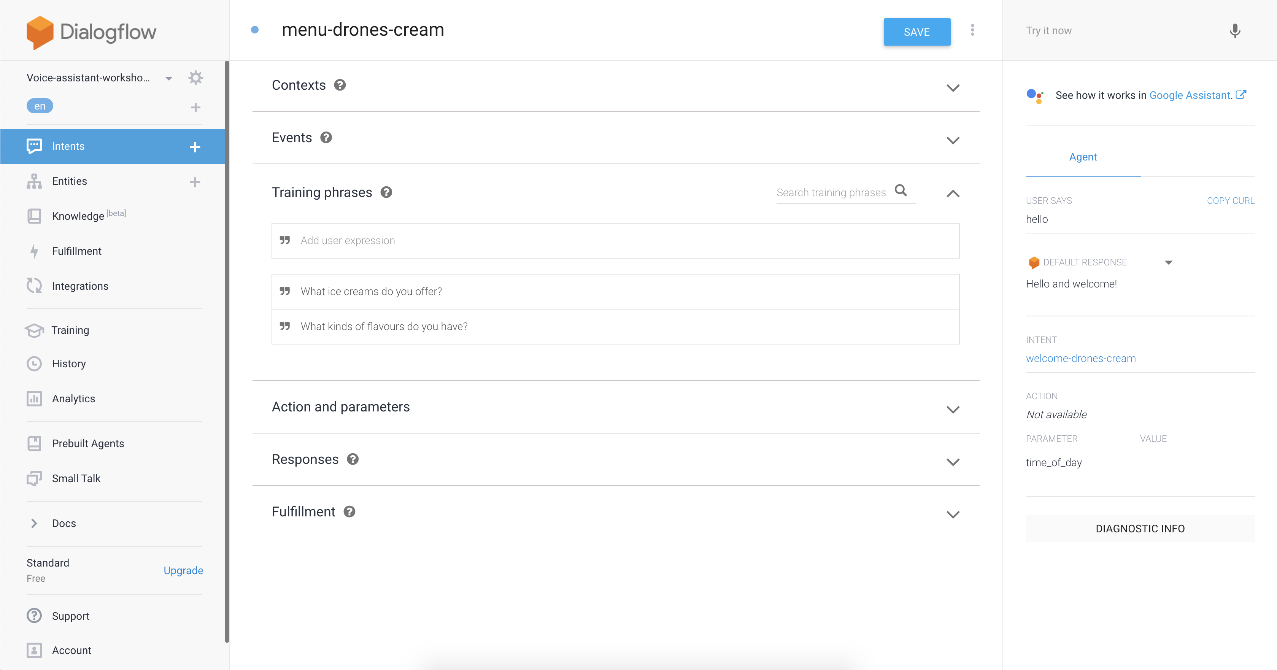This screenshot has height=670, width=1277.
Task: Select the Agent tab
Action: point(1083,157)
